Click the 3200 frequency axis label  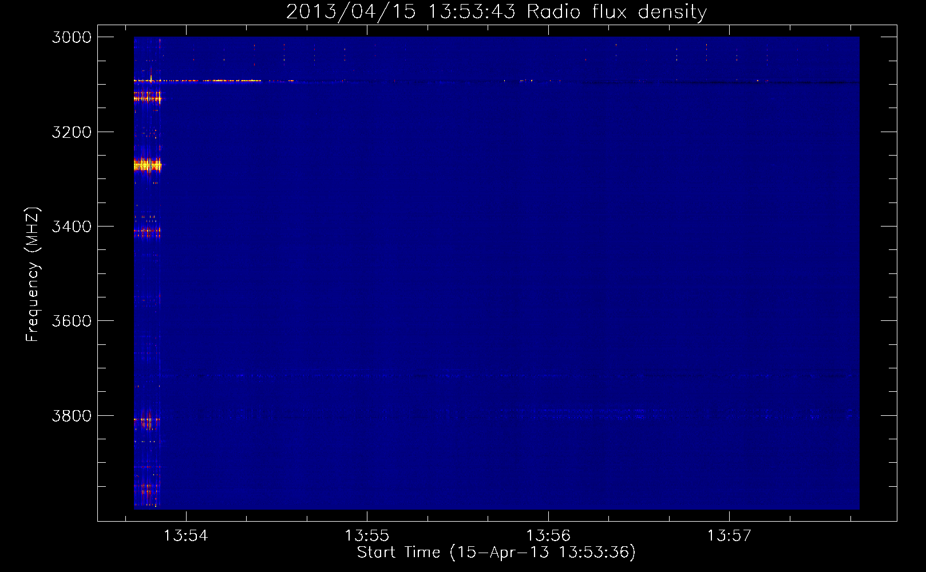[72, 132]
